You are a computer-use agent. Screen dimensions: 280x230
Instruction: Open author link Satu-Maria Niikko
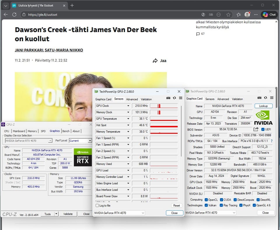pyautogui.click(x=64, y=50)
